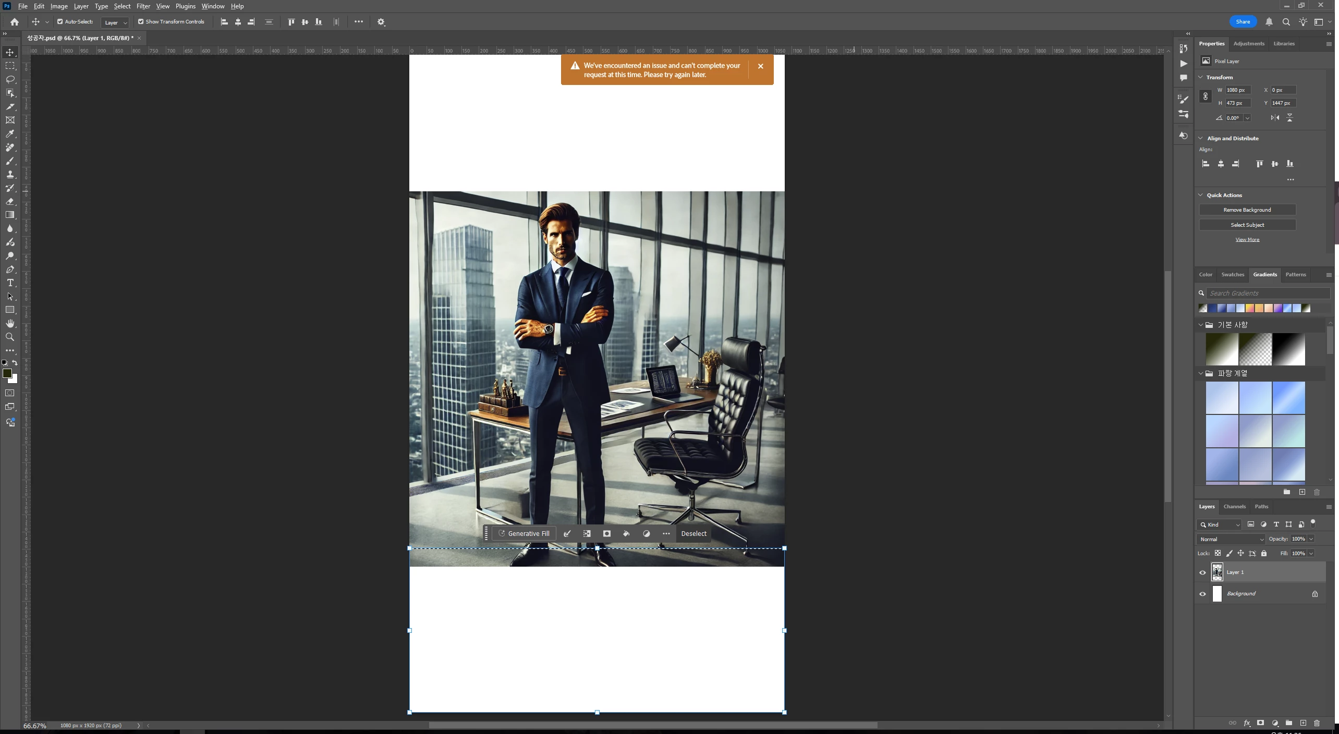
Task: Select the Hand tool
Action: point(10,323)
